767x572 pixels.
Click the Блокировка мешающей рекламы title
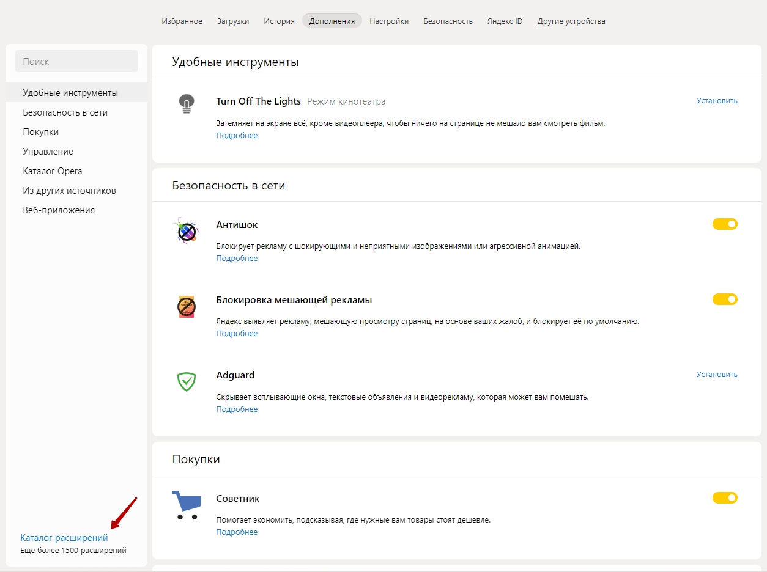[294, 300]
